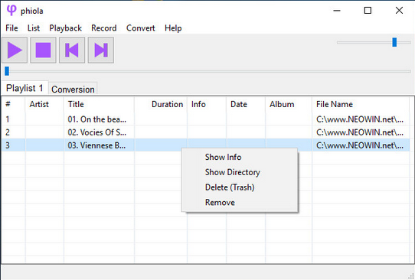Select track '01. On the bea...'
This screenshot has width=415, height=280.
point(97,119)
